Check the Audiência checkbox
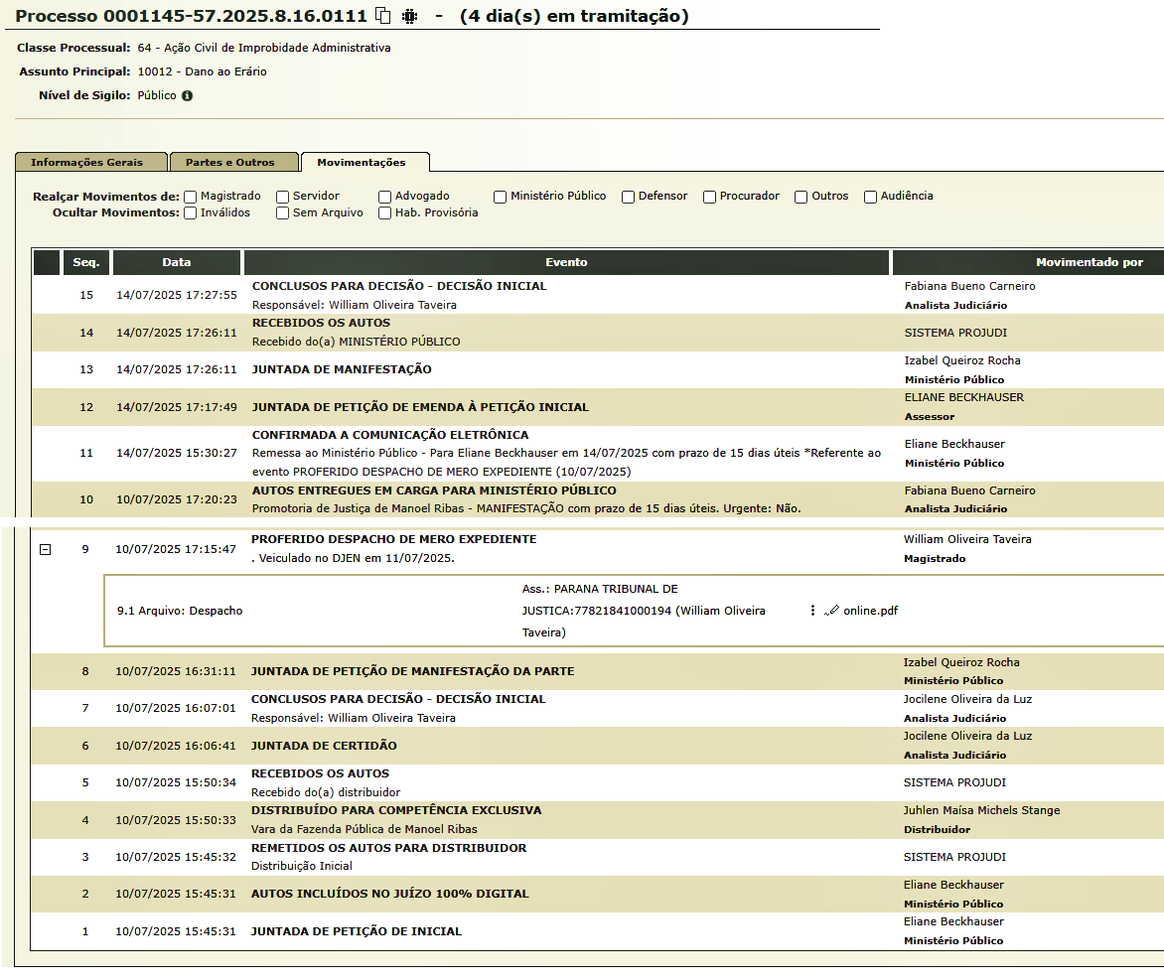This screenshot has width=1164, height=979. (x=870, y=197)
